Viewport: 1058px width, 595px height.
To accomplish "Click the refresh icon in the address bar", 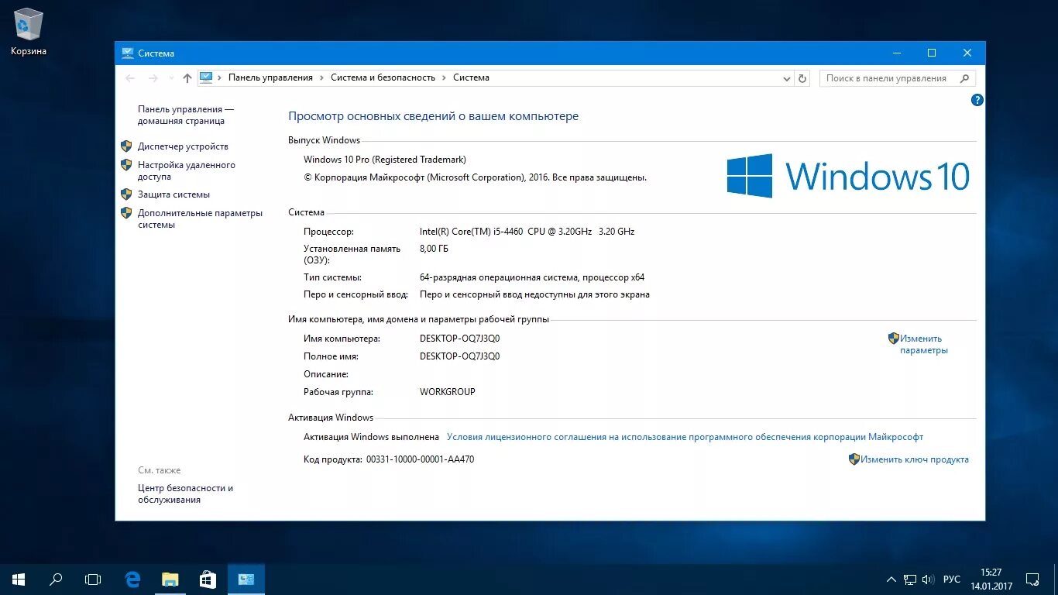I will 802,77.
